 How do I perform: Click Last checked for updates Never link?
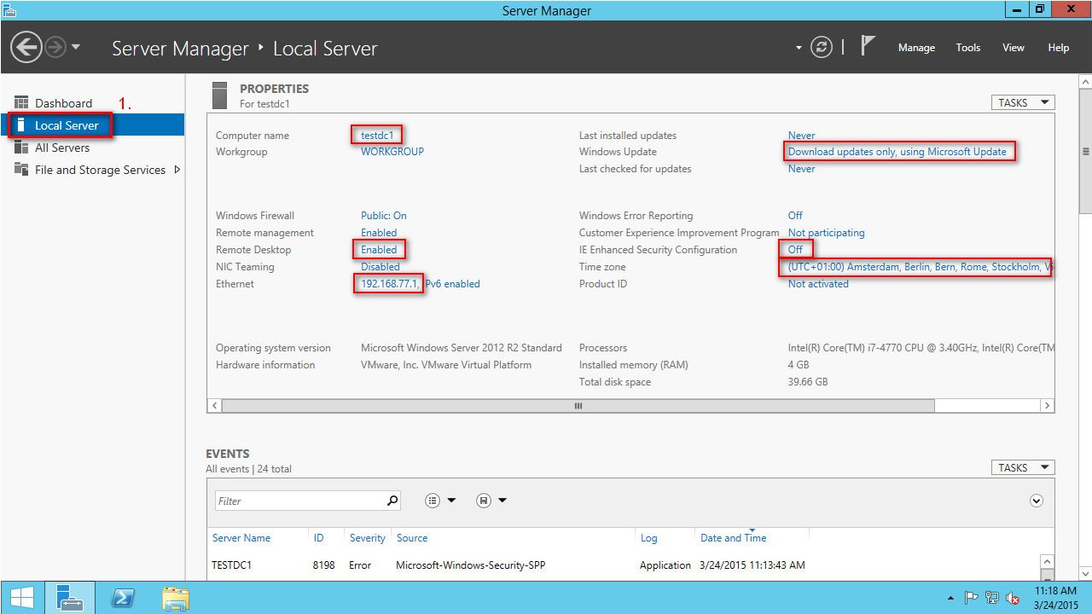coord(802,169)
